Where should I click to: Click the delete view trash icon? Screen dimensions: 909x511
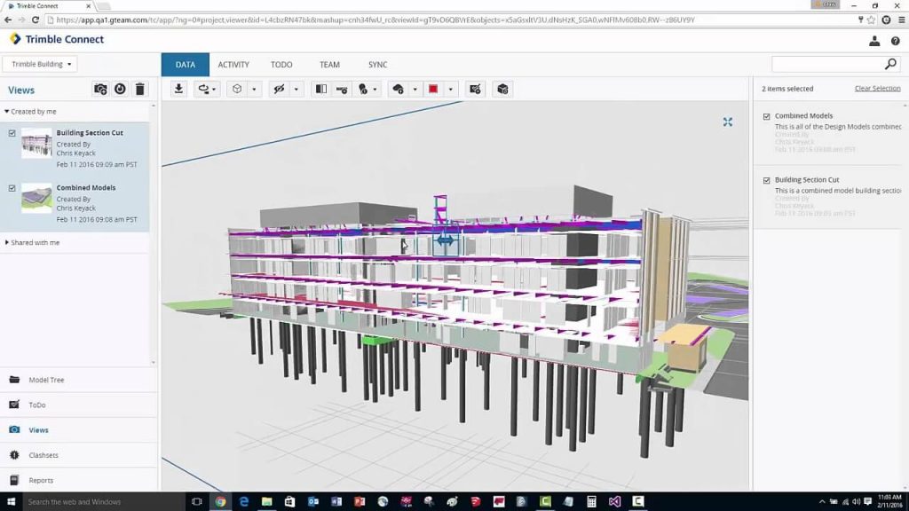click(x=140, y=89)
